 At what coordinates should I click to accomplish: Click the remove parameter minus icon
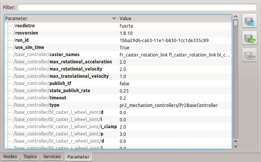pyautogui.click(x=249, y=55)
